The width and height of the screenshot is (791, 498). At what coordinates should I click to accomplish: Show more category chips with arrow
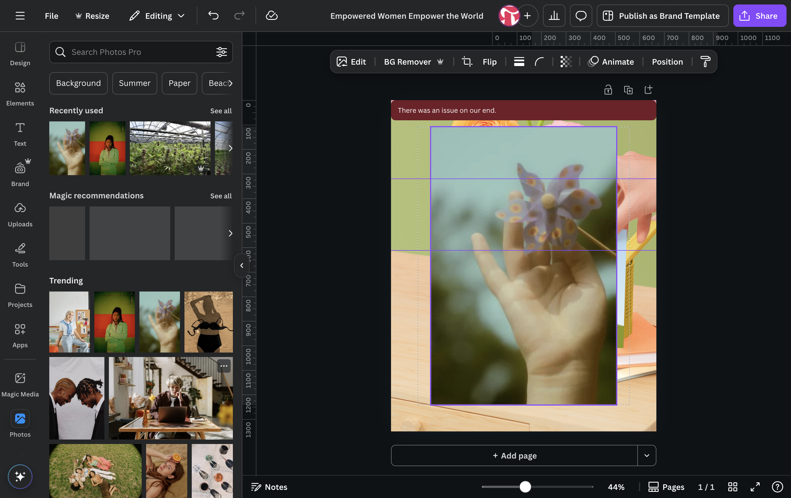230,83
